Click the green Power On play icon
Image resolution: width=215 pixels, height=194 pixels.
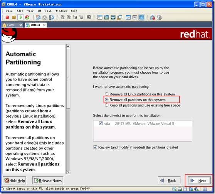point(21,17)
